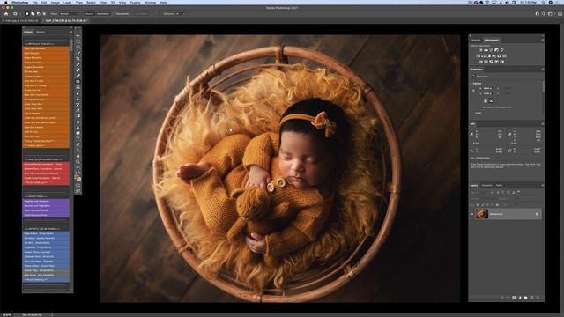The image size is (564, 317).
Task: Open the Patch Normal dropdown
Action: coord(69,14)
